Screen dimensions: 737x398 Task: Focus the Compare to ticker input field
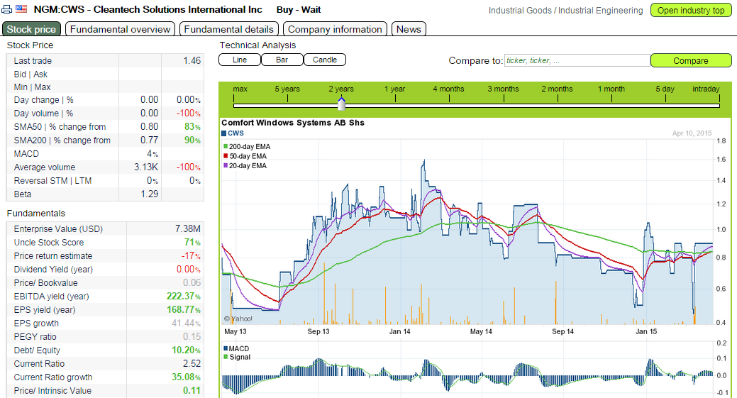pos(577,60)
